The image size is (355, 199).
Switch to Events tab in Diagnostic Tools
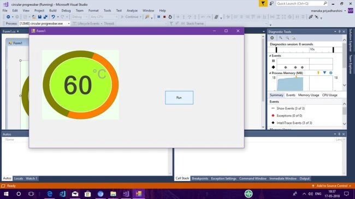pos(291,95)
